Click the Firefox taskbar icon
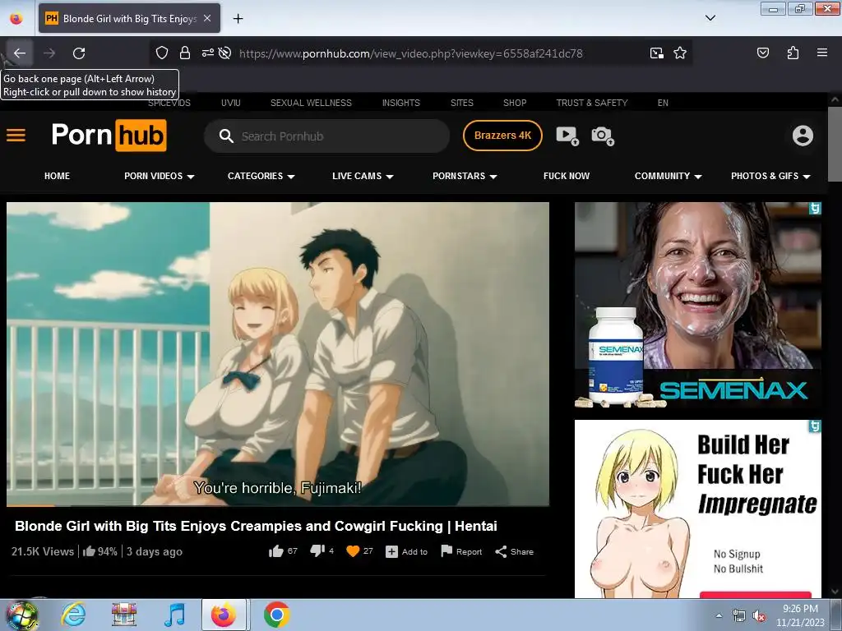The width and height of the screenshot is (842, 631). pos(224,615)
